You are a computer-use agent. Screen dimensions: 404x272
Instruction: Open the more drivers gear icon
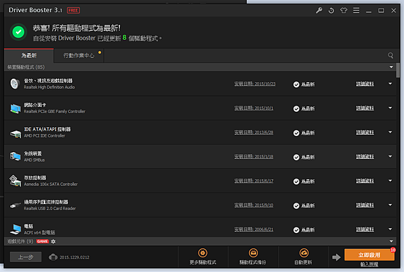coord(203,253)
